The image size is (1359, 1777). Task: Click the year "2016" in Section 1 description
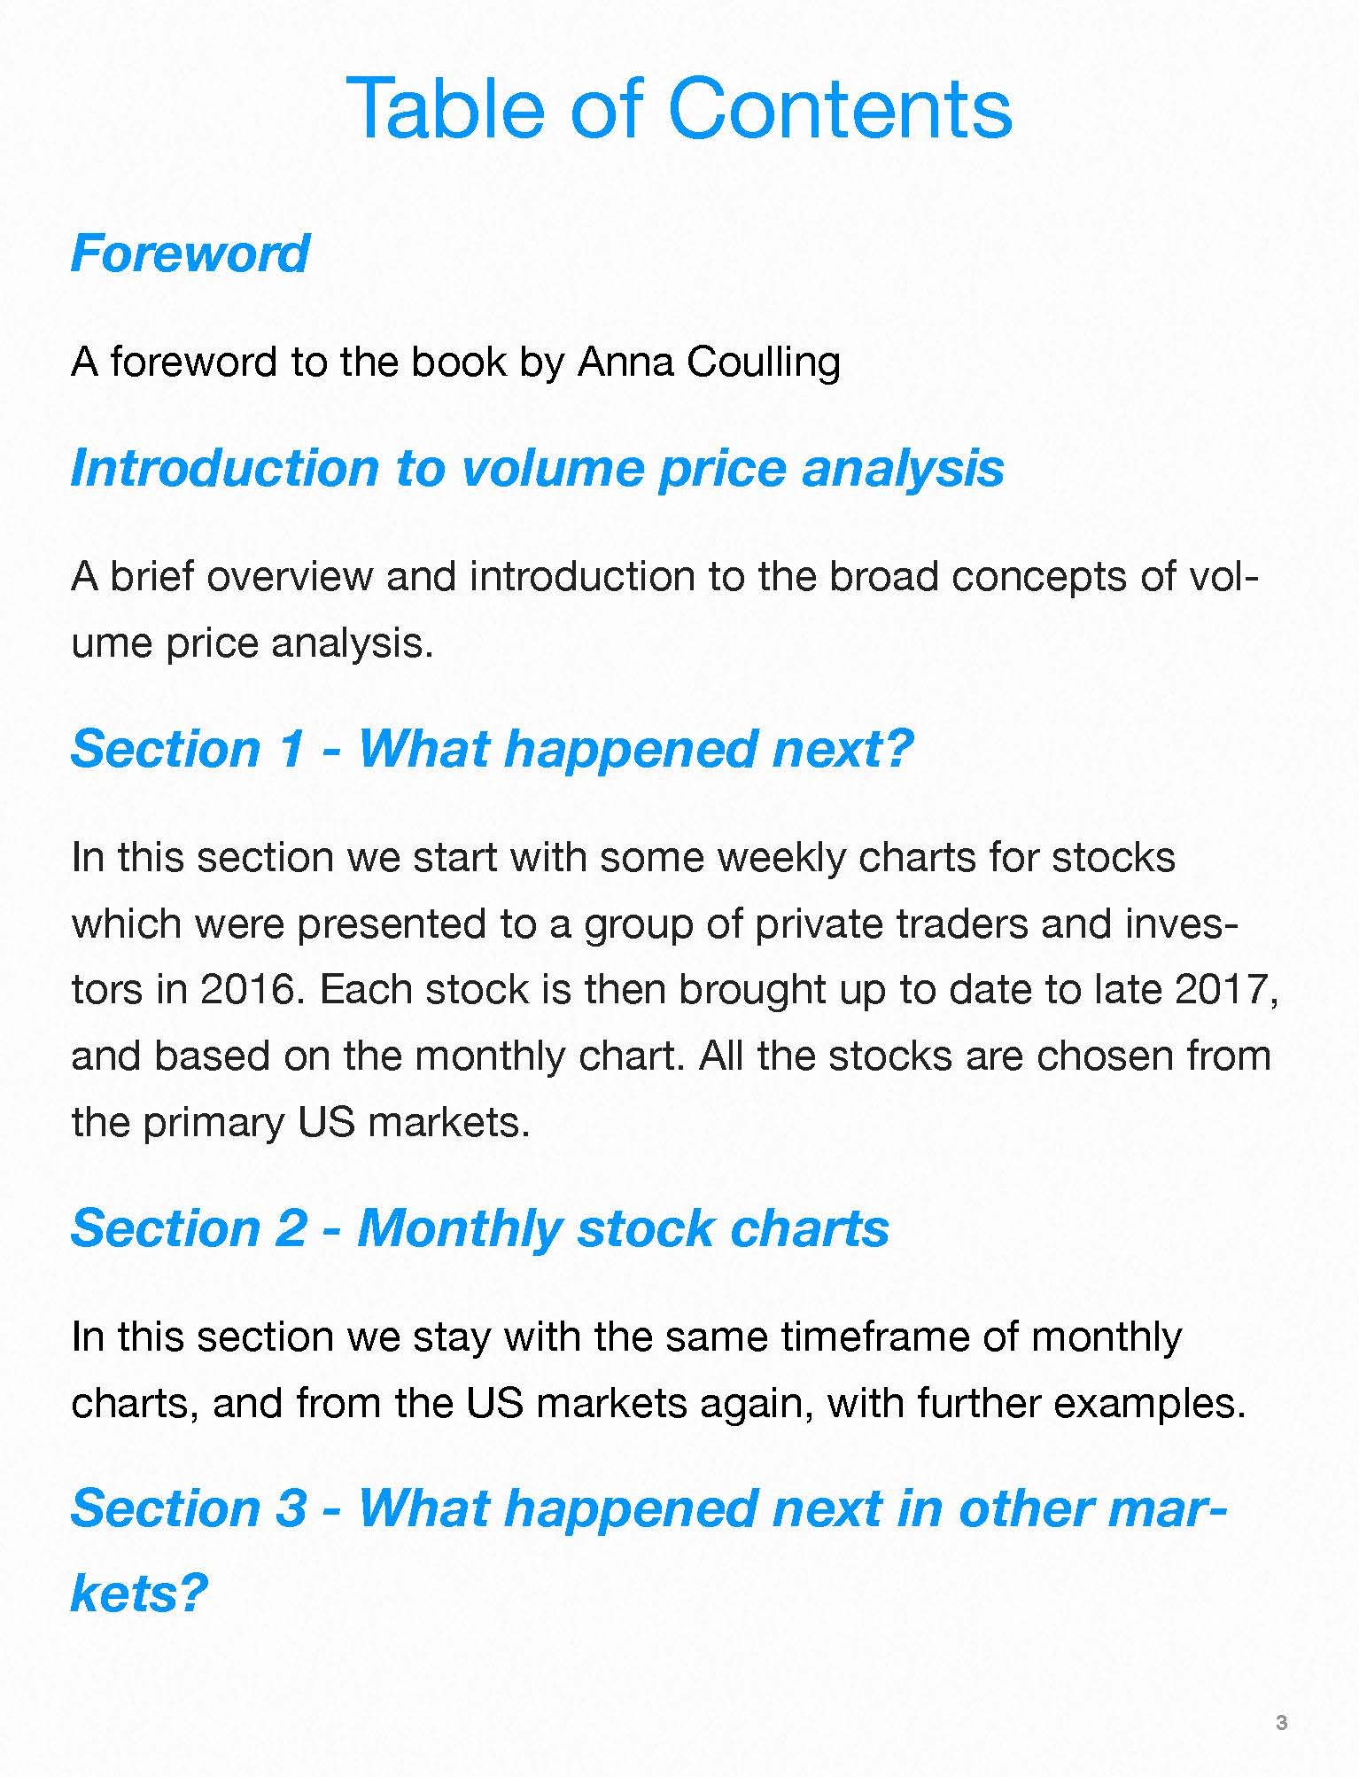coord(246,989)
